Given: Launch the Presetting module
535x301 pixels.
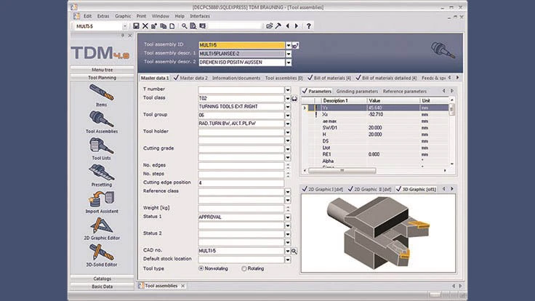Looking at the screenshot, I should pyautogui.click(x=100, y=174).
